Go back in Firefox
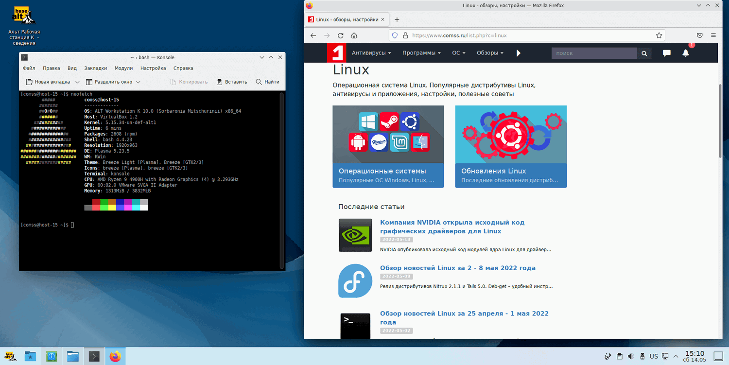 tap(313, 35)
